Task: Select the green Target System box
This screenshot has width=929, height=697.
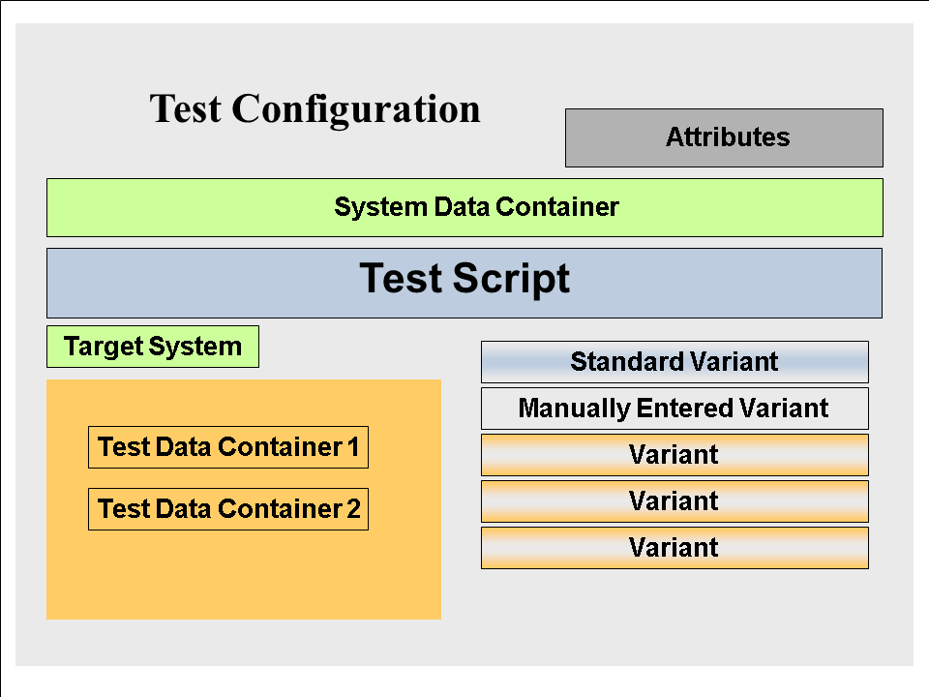Action: click(x=153, y=347)
